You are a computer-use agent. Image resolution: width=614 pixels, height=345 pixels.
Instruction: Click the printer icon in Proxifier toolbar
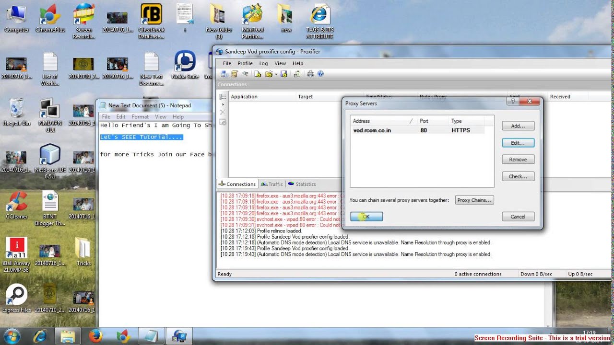(310, 74)
